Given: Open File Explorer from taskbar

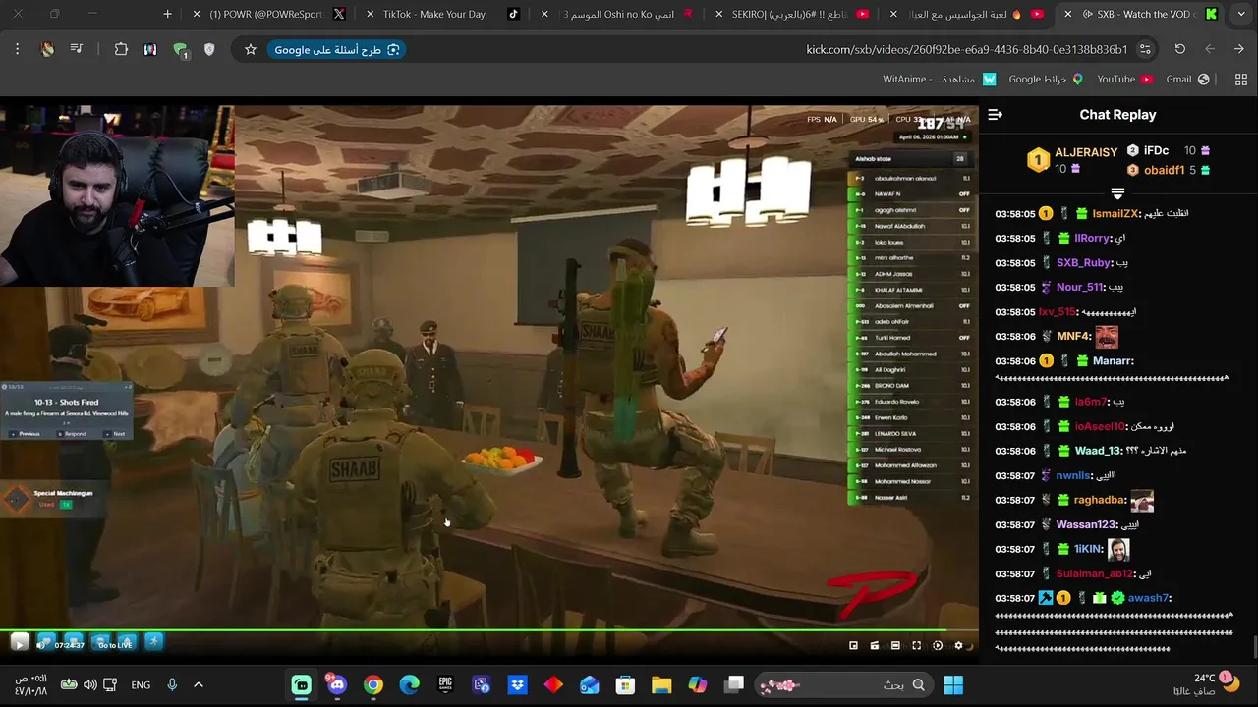Looking at the screenshot, I should [661, 684].
